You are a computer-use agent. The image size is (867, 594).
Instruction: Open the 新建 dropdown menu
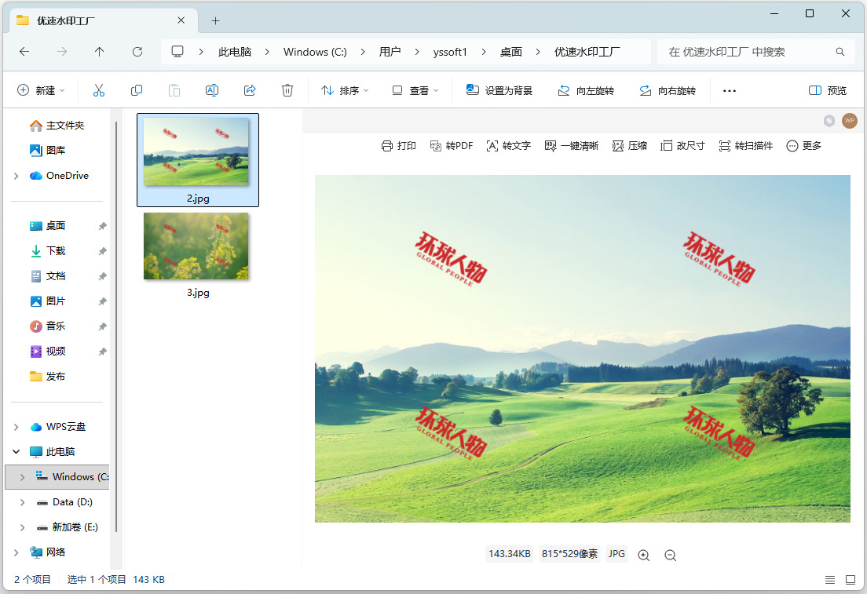coord(42,90)
